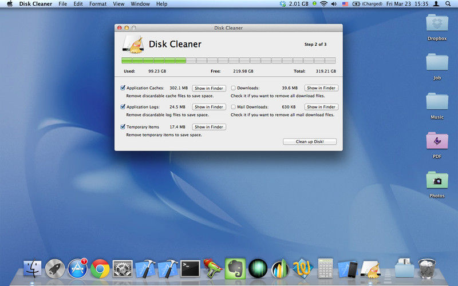The height and width of the screenshot is (286, 458).
Task: Uncheck the Application Caches checkbox
Action: click(x=123, y=88)
